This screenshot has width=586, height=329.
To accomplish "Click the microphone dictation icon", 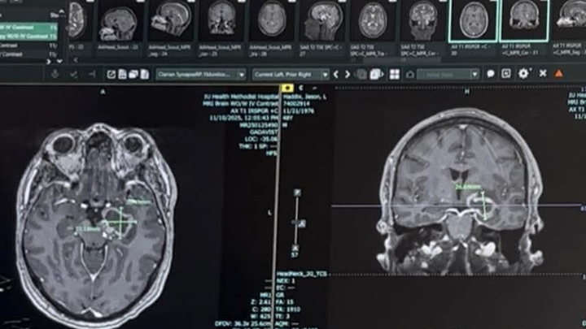I will 54,74.
